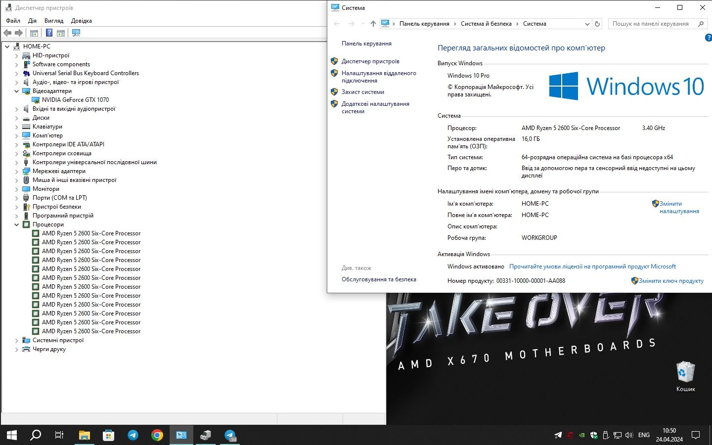Click the volume speaker icon in tray
Viewport: 712px width, 445px height.
pos(629,436)
